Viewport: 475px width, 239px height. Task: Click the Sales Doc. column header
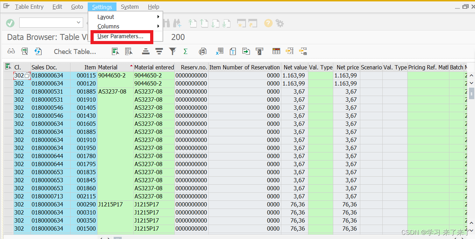(50, 67)
